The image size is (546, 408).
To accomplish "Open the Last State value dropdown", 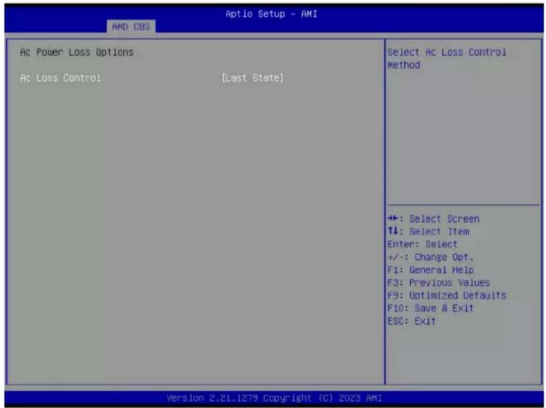I will point(252,78).
